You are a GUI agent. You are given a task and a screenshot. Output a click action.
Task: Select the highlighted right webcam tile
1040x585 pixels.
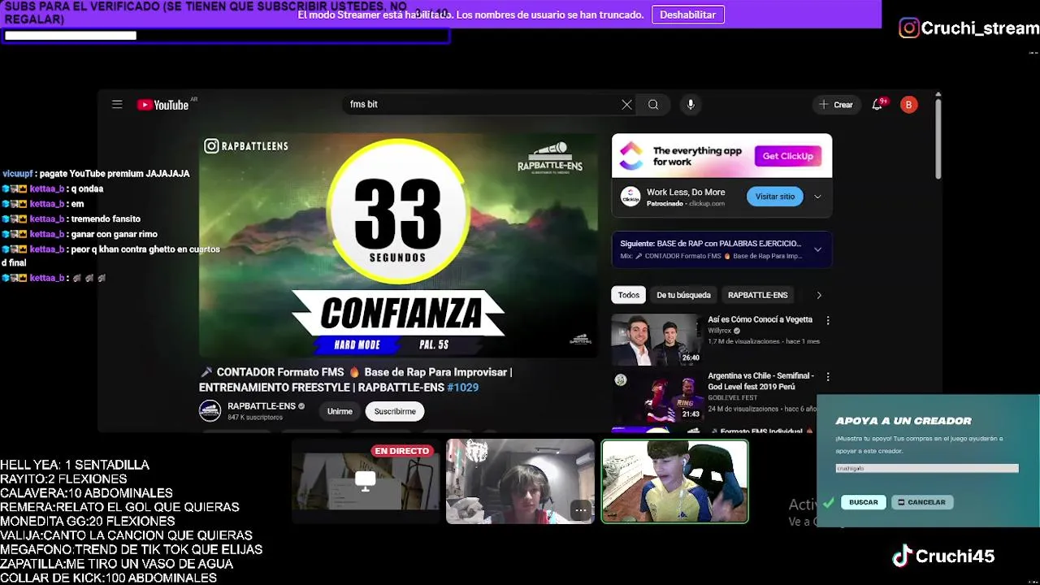674,481
